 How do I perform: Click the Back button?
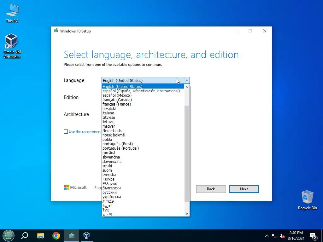(x=211, y=189)
